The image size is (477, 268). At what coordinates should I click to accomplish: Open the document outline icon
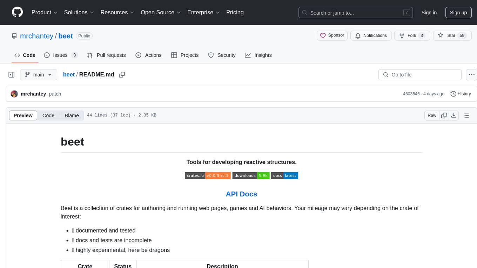point(466,115)
